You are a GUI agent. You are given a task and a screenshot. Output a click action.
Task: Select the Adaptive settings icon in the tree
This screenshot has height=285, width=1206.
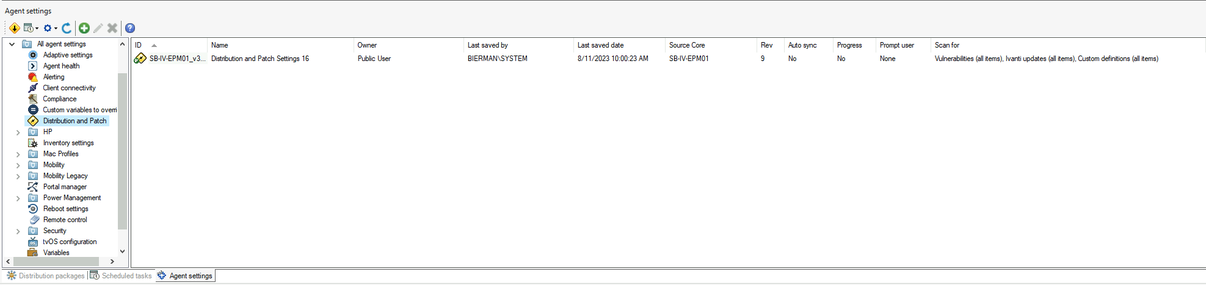click(x=33, y=55)
